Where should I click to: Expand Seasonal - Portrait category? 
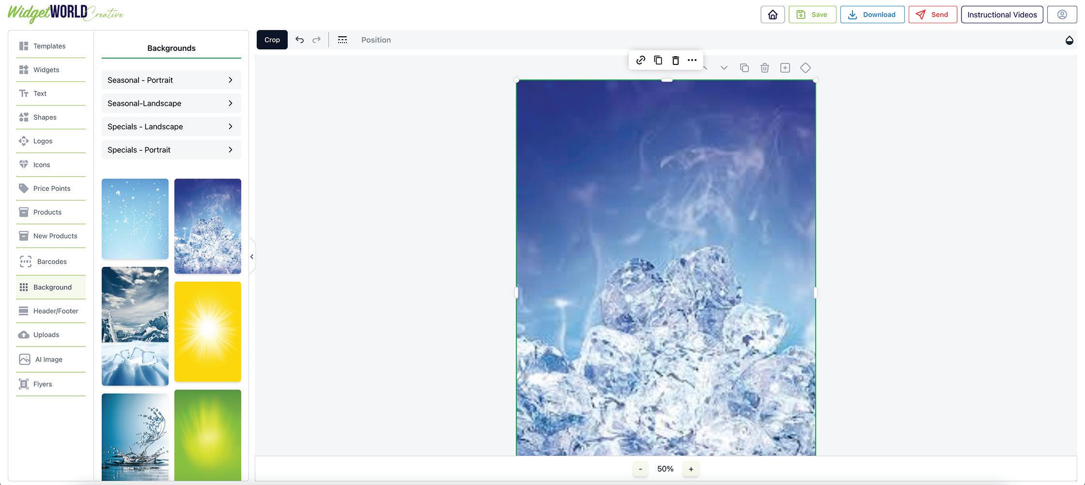pos(171,80)
